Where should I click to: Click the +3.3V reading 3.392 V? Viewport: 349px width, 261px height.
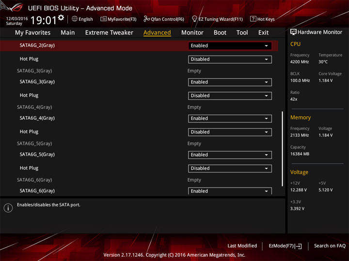pyautogui.click(x=297, y=209)
